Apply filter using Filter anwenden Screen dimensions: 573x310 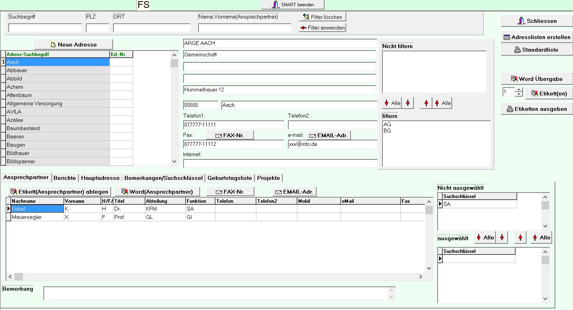pyautogui.click(x=322, y=28)
